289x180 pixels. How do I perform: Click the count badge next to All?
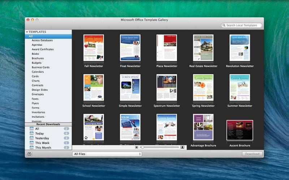coord(66,129)
